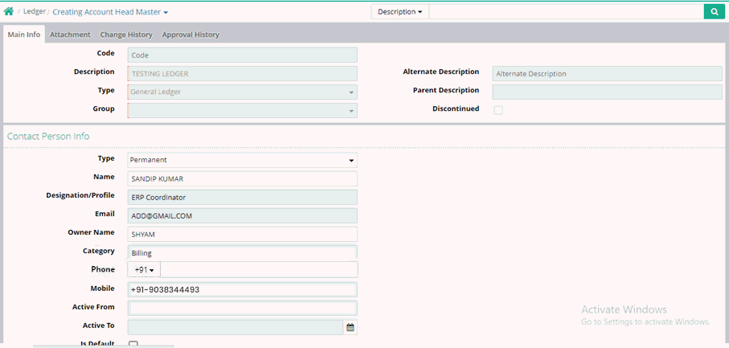Click the green home icon
This screenshot has height=348, width=729.
[x=9, y=12]
